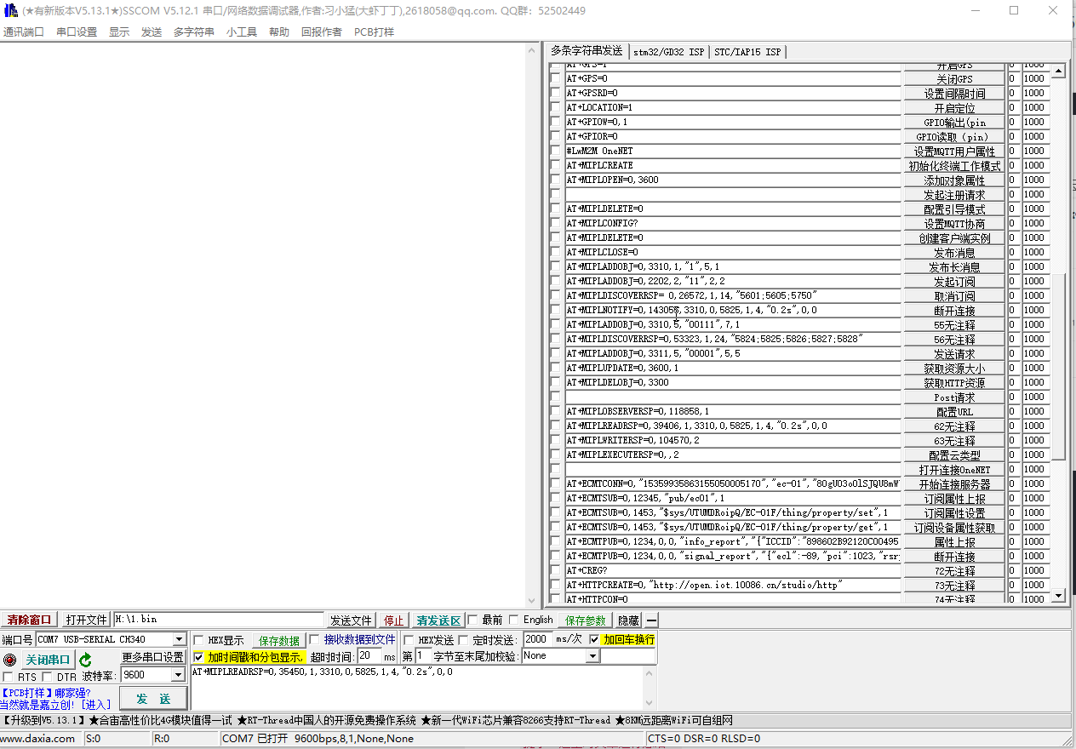
Task: Click the 更多串口设置 button
Action: point(153,658)
